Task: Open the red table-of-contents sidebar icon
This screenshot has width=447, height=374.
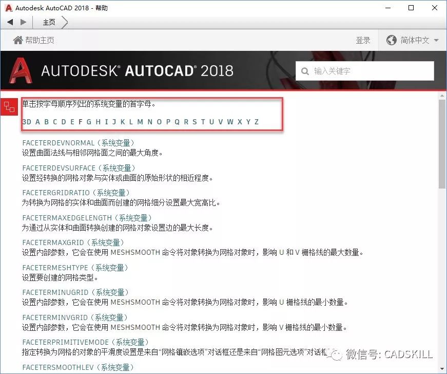Action: [x=9, y=107]
